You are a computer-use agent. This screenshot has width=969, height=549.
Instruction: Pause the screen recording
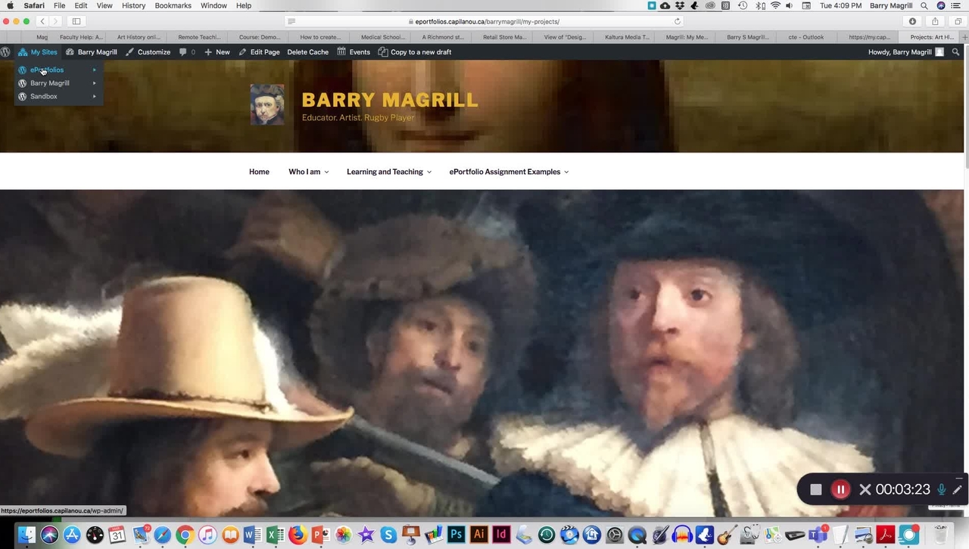(840, 489)
